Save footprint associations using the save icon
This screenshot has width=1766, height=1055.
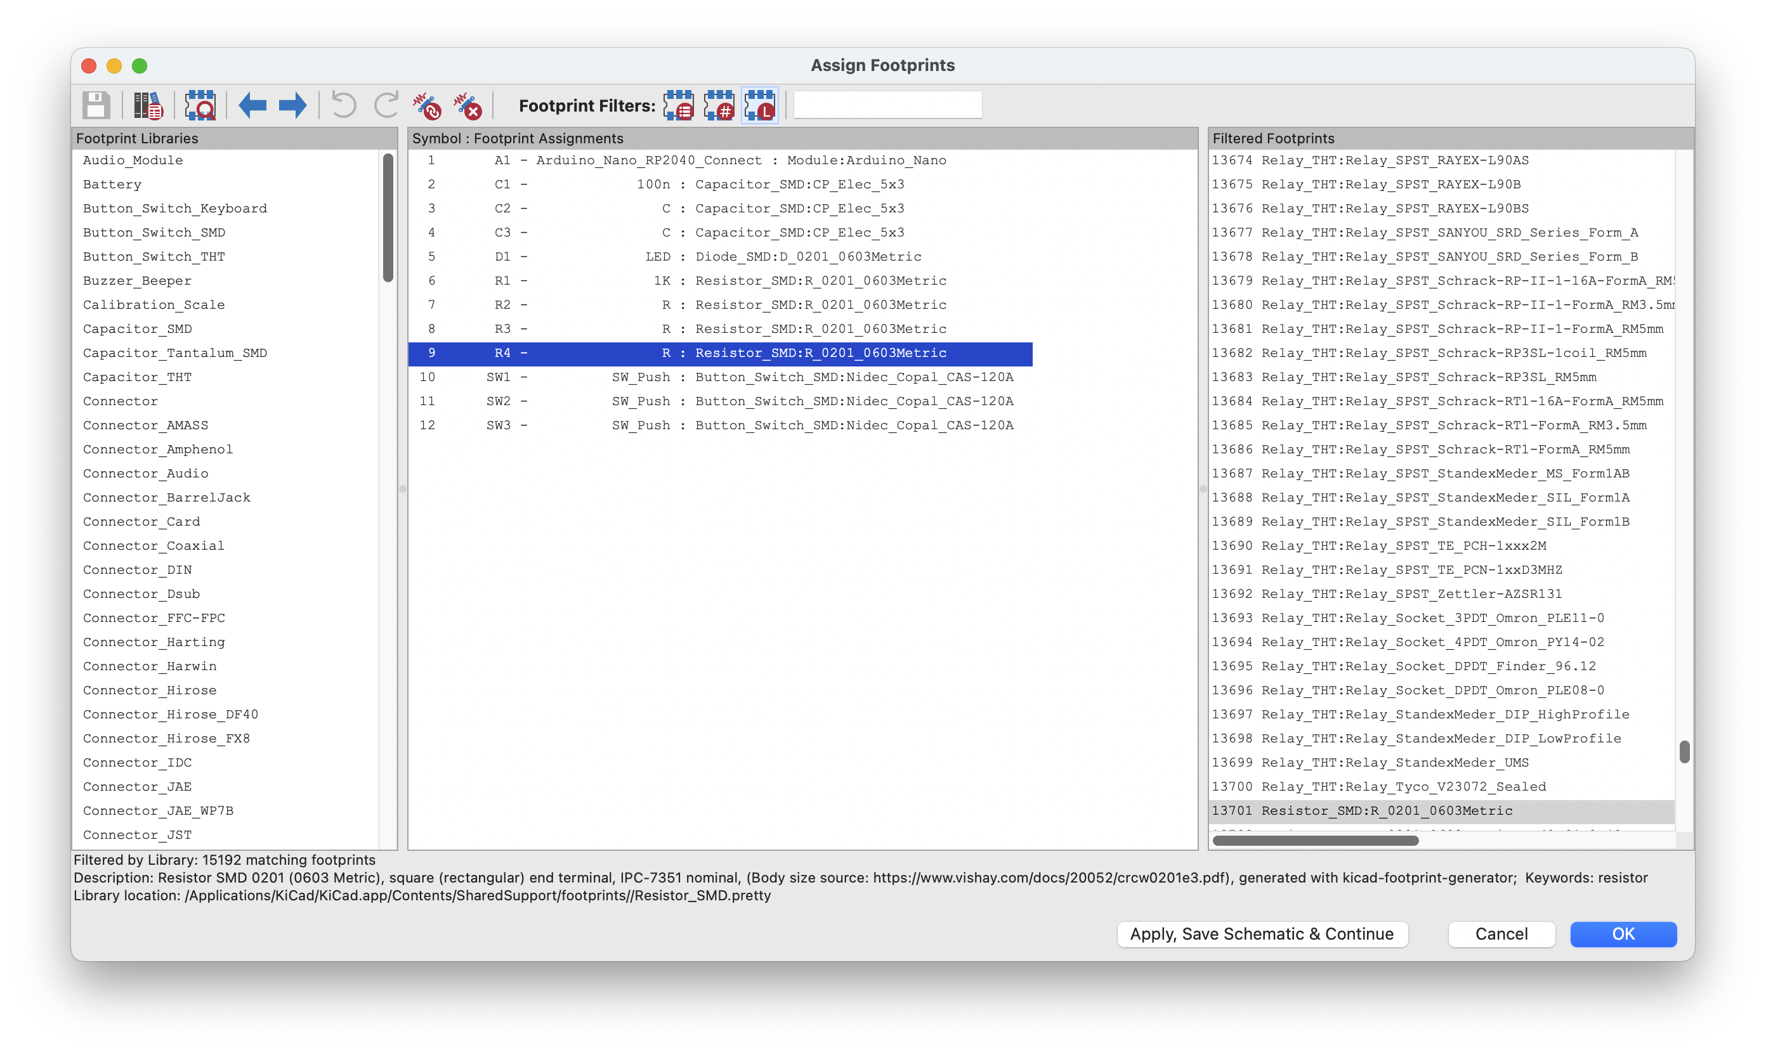pos(96,105)
